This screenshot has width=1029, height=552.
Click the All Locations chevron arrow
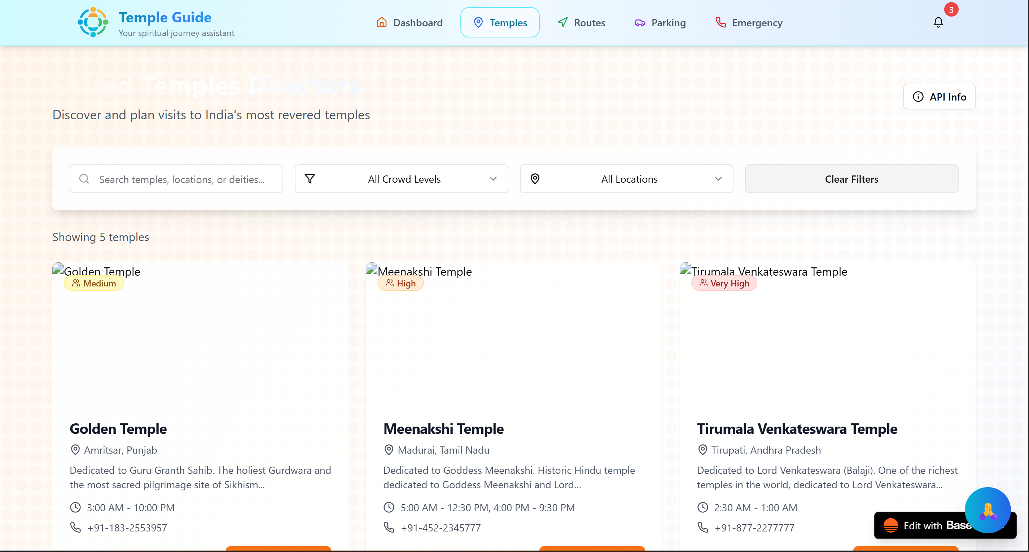tap(718, 179)
